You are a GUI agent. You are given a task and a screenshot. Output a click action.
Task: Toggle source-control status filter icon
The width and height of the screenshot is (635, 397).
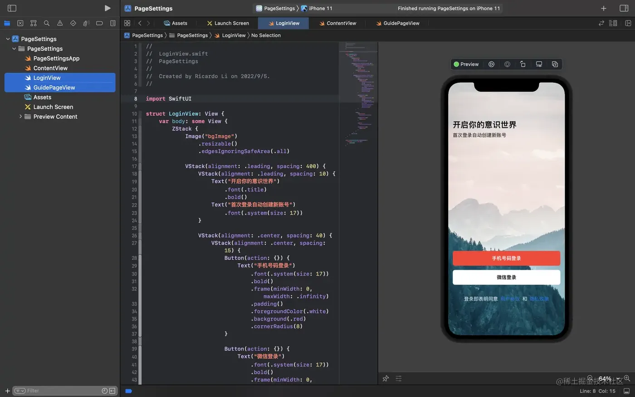112,391
